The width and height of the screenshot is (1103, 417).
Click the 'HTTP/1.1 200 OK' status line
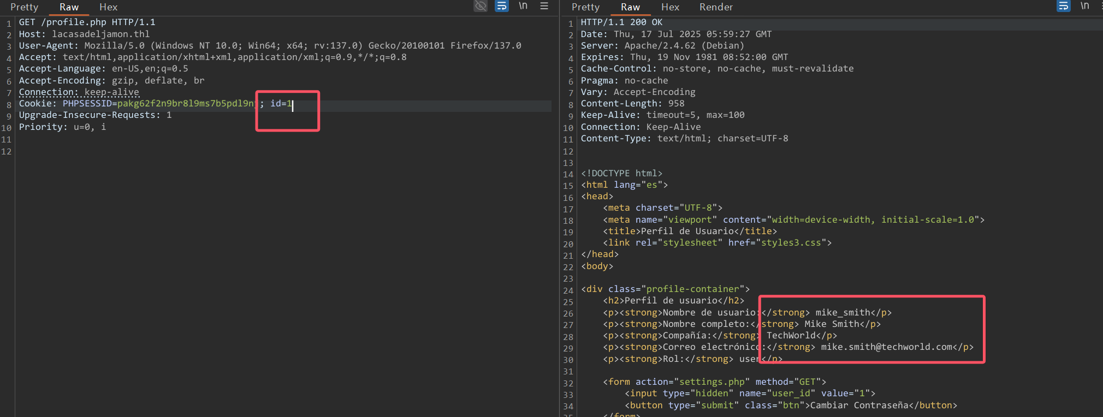pyautogui.click(x=621, y=22)
